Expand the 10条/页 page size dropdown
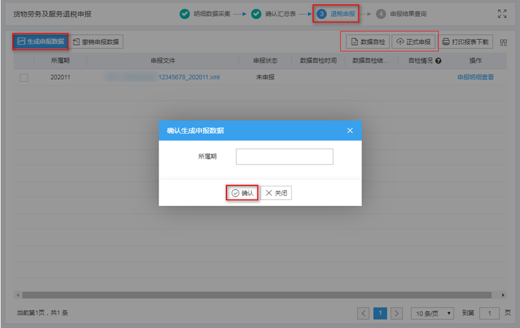The image size is (520, 328). click(432, 313)
